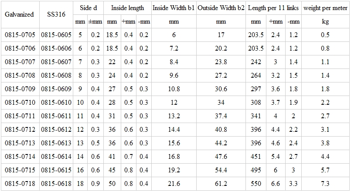
Task: Click the 13.2 inside width cell
Action: 173,116
